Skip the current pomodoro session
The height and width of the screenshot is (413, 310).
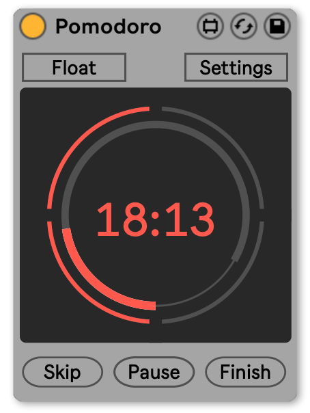[63, 372]
